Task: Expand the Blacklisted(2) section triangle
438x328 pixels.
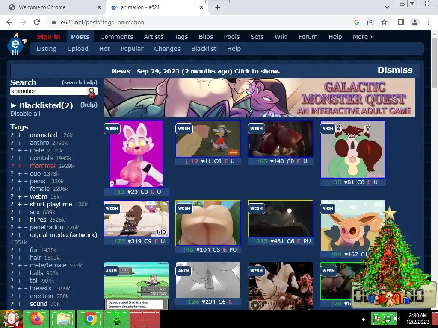Action: click(13, 105)
